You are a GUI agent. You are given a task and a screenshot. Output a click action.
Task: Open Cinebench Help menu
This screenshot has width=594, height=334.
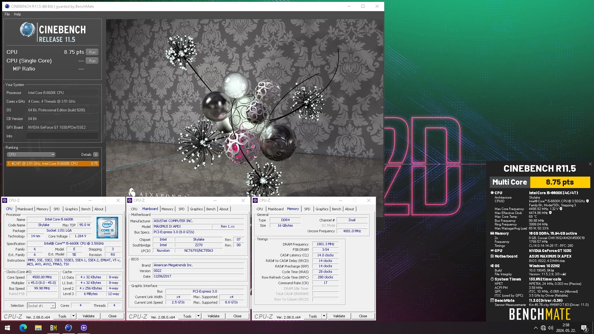17,14
